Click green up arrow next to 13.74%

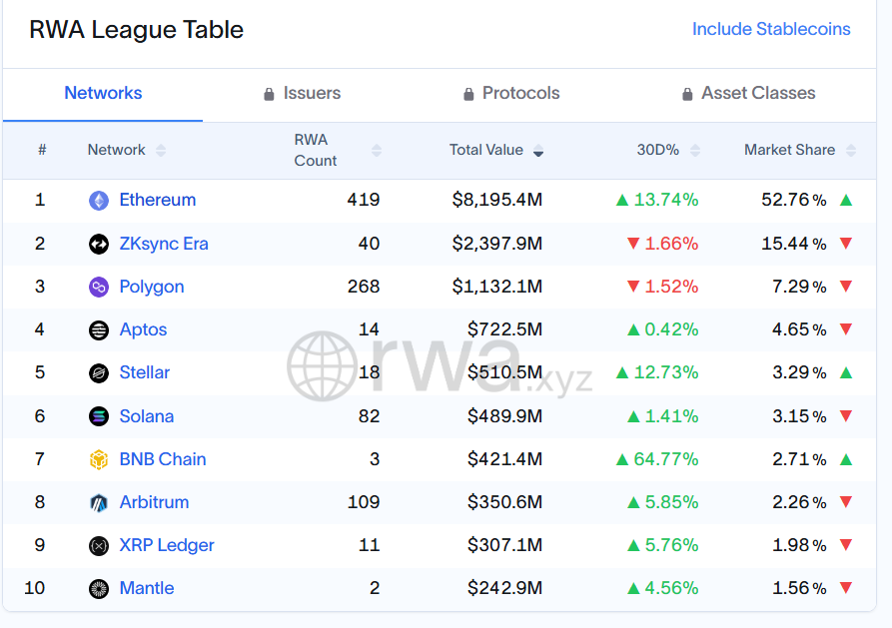click(622, 200)
